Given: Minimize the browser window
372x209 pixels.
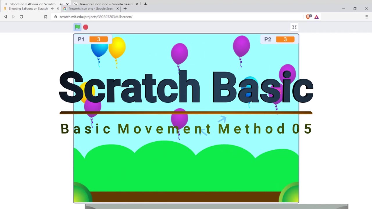Looking at the screenshot, I should 344,8.
